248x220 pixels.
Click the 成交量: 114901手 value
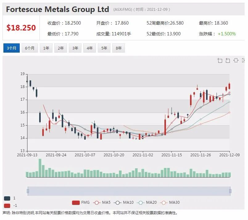[114, 34]
